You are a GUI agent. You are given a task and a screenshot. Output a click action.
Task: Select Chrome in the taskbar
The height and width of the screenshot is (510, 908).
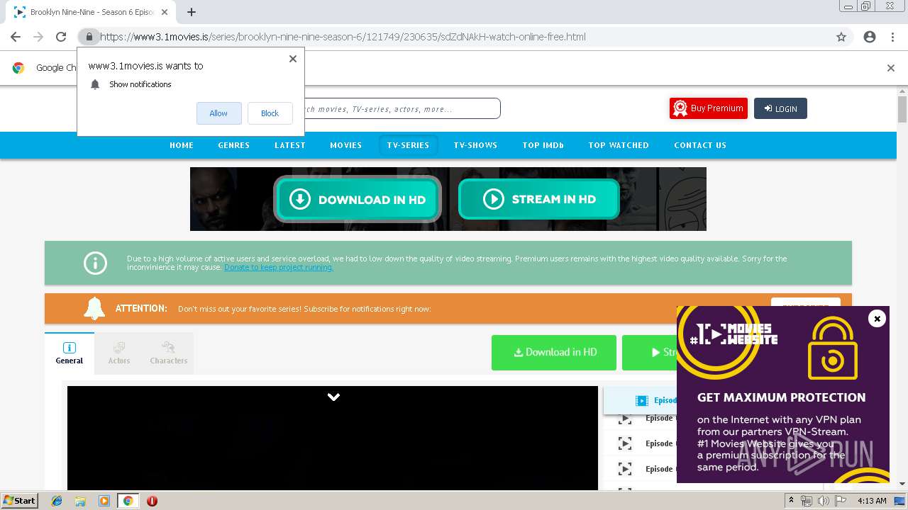point(128,501)
